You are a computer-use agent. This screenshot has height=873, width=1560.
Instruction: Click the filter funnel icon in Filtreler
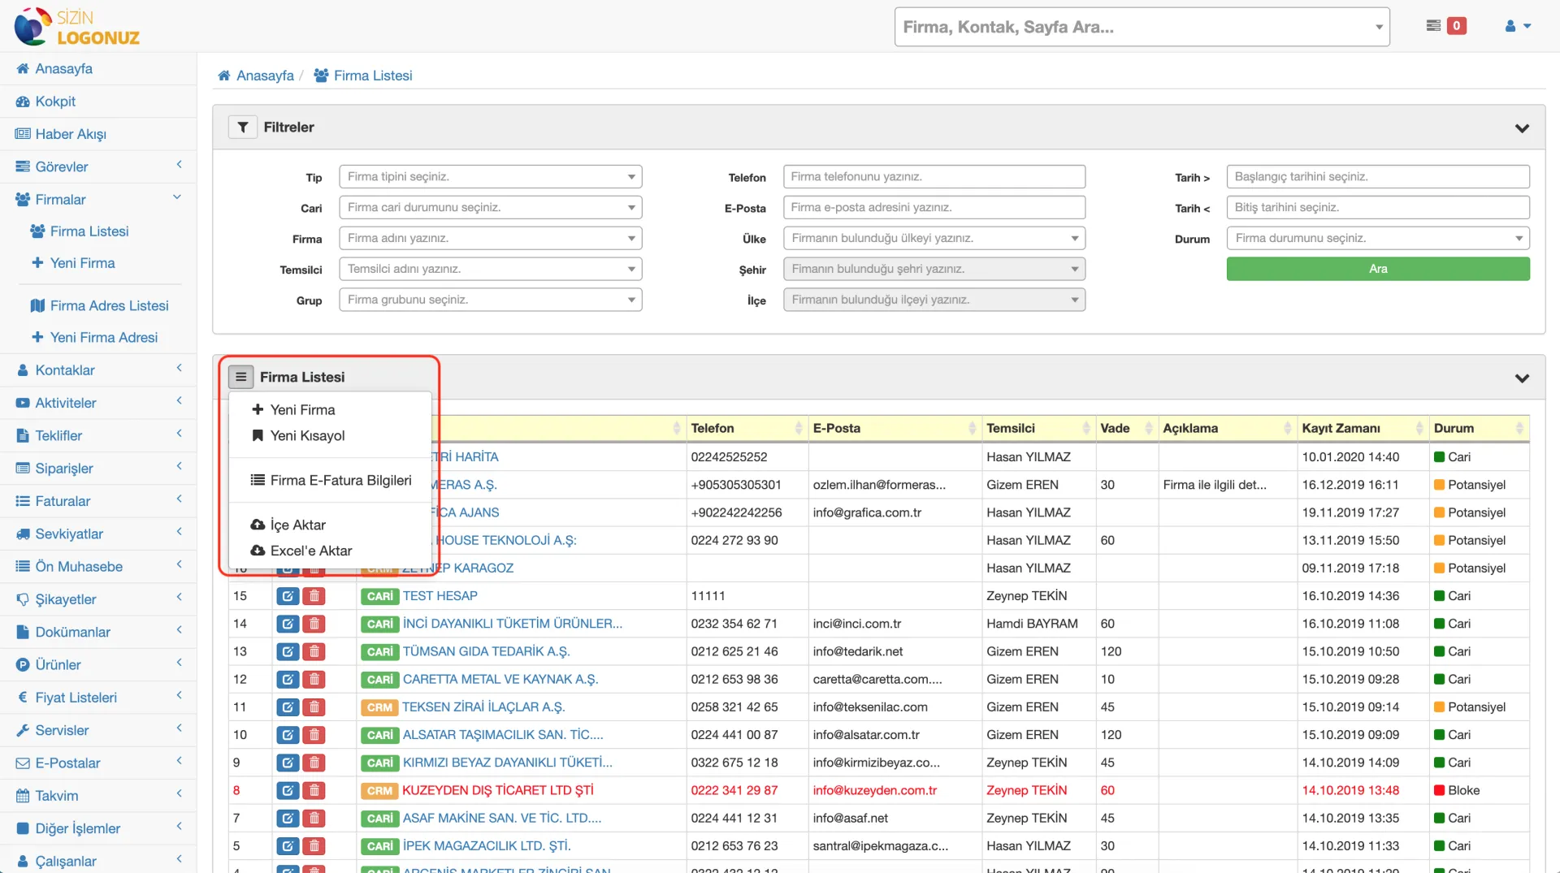click(242, 127)
